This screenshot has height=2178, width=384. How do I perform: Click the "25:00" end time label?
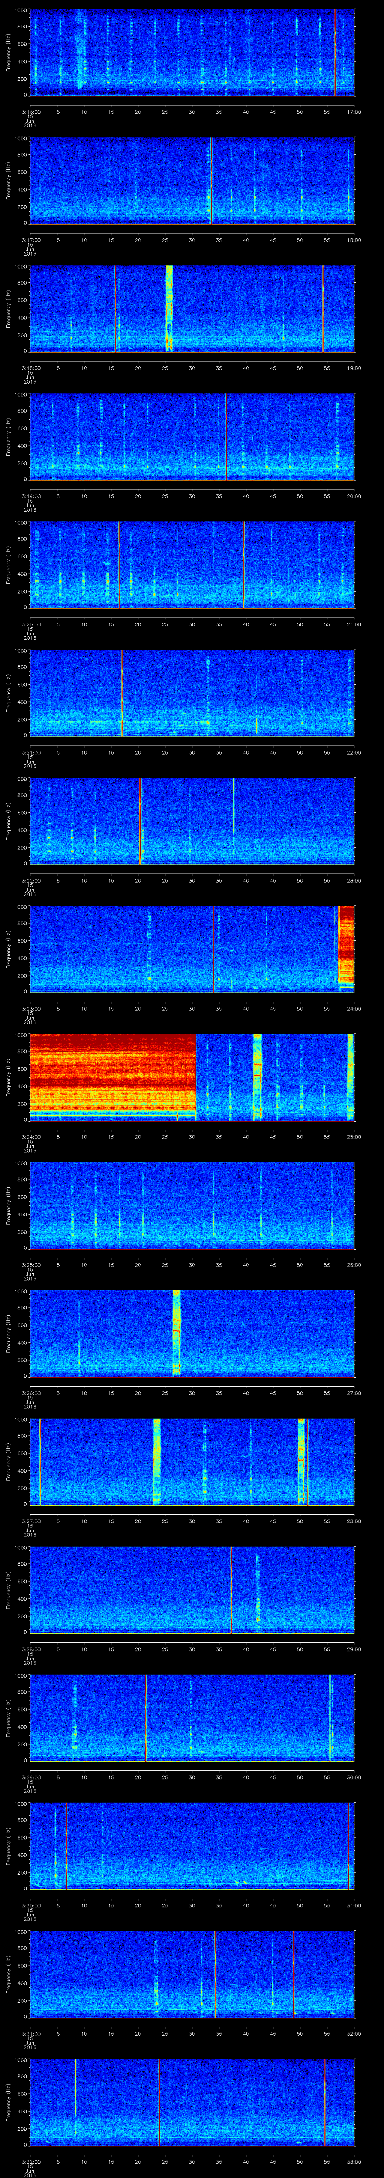click(x=354, y=1136)
